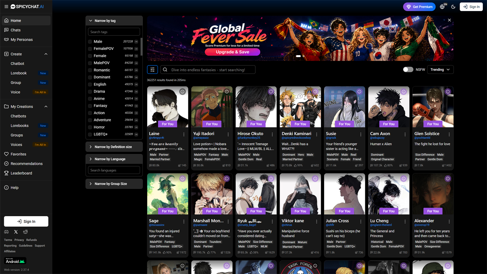Click the Upgrade & Save banner button
Screen dimensions: 487x274
point(232,52)
